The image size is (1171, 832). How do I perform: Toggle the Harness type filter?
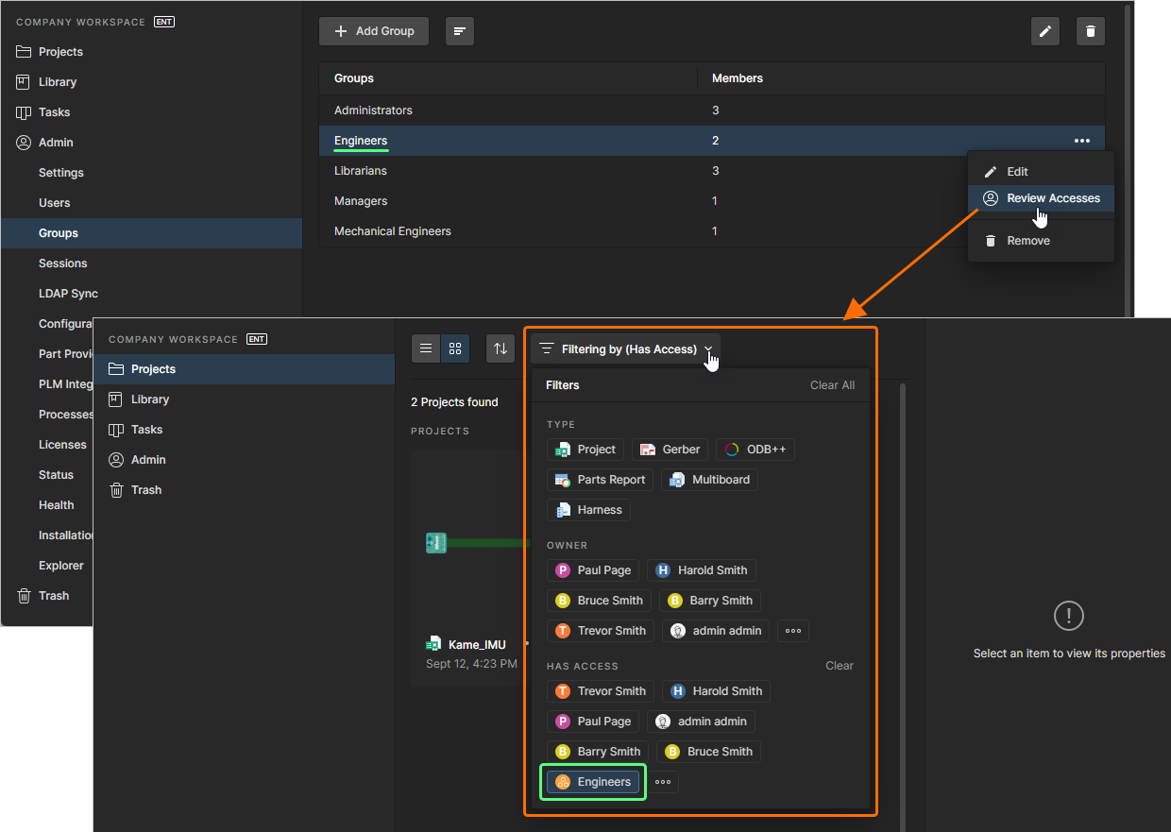589,510
